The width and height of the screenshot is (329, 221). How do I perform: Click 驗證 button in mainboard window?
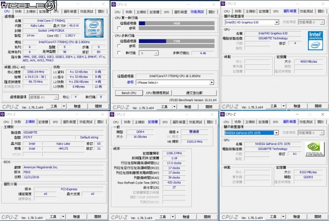(76, 216)
